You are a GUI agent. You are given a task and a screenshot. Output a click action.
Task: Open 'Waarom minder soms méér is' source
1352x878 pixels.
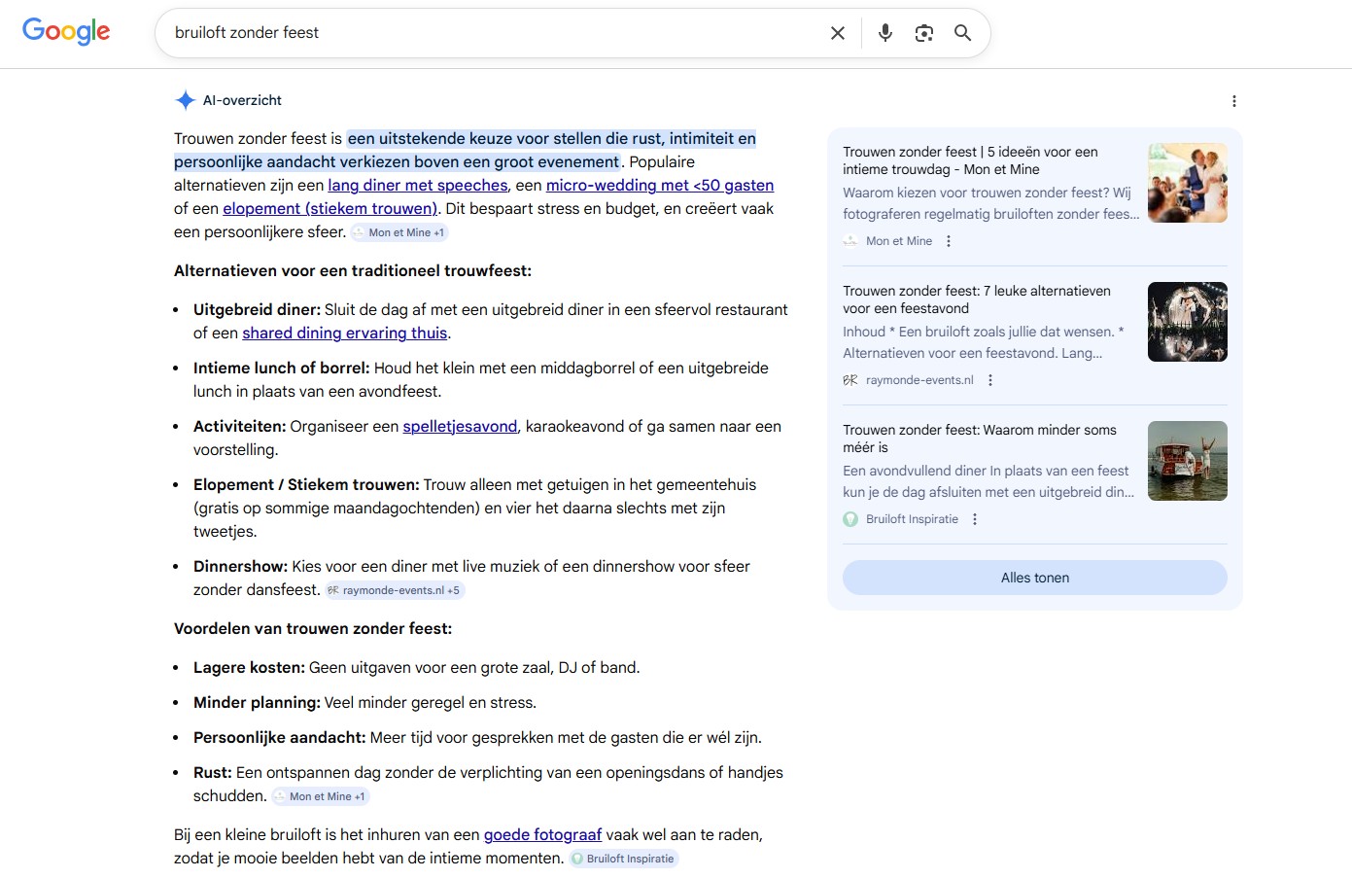coord(980,439)
